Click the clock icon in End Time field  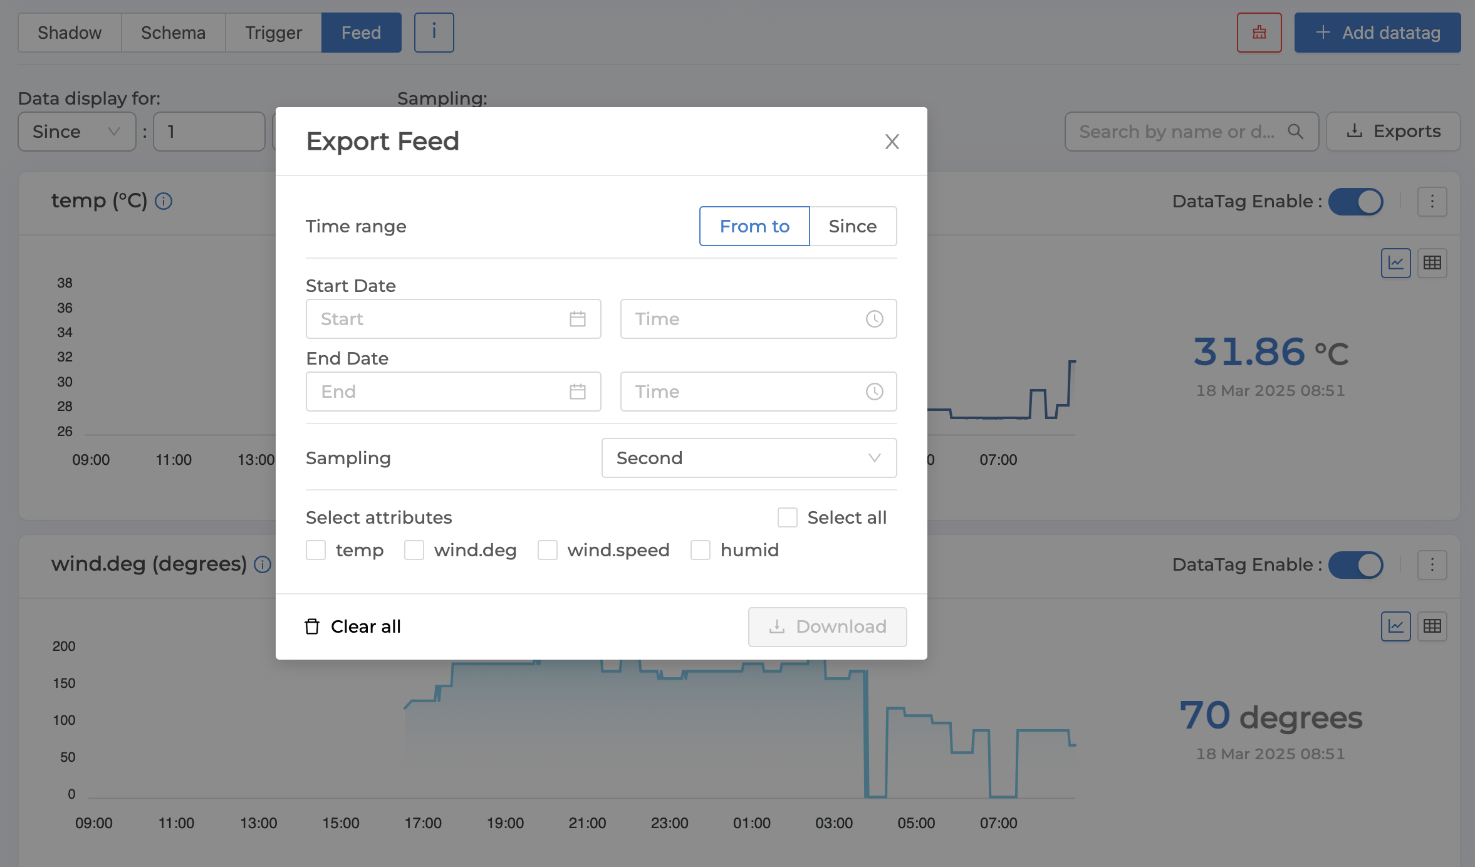874,392
